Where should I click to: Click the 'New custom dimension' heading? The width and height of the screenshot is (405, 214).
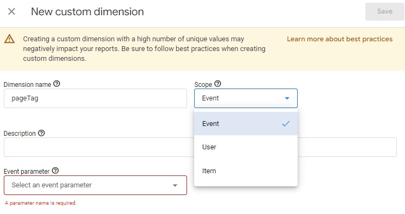[87, 11]
